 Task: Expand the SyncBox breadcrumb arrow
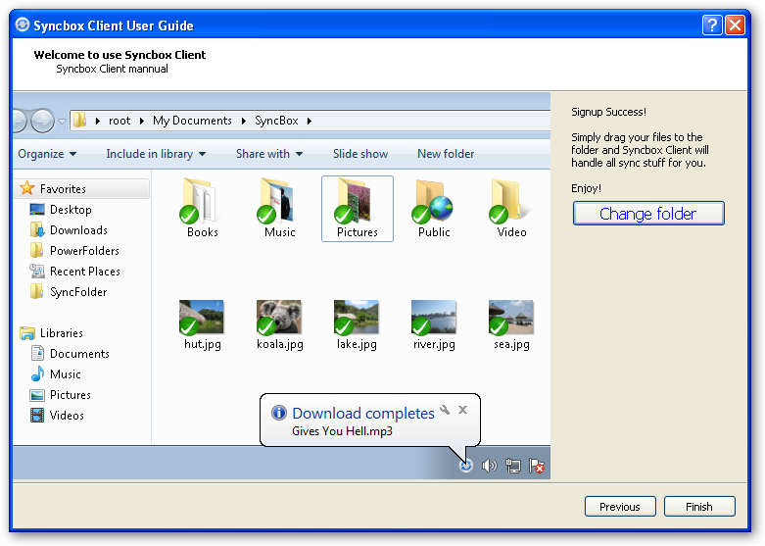click(x=310, y=121)
